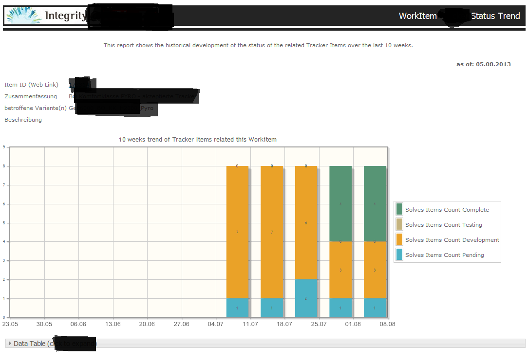Click the x-axis label 06.06
Screen dimensions: 528x363
point(78,324)
